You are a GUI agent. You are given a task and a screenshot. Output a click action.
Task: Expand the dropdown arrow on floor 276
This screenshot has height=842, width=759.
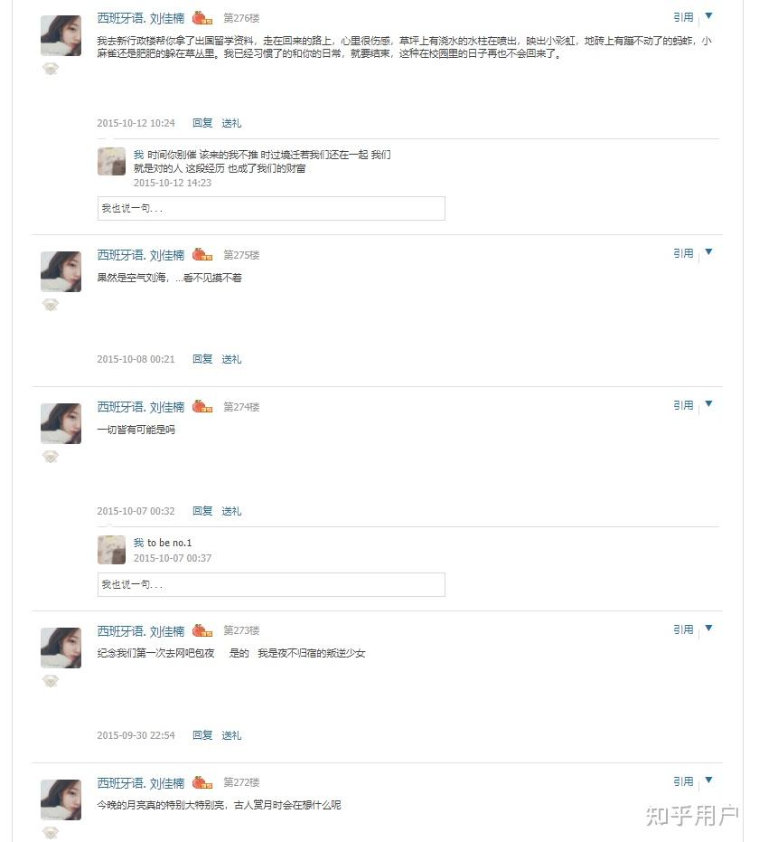tap(708, 16)
